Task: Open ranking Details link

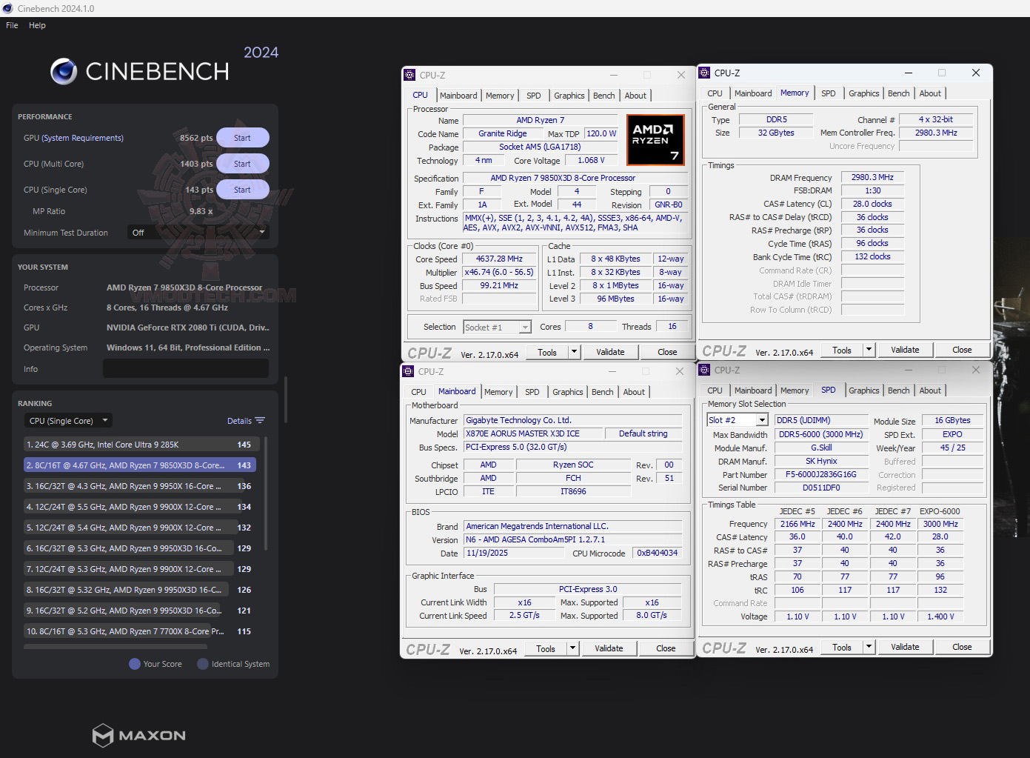Action: click(x=239, y=421)
